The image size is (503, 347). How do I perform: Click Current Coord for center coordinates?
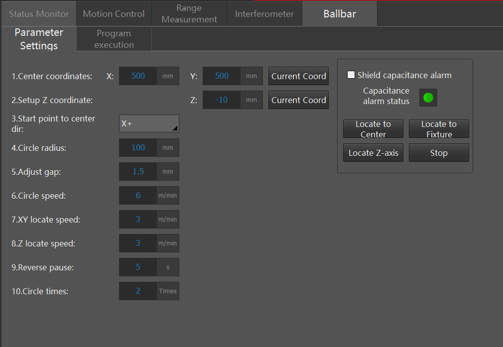[x=299, y=76]
